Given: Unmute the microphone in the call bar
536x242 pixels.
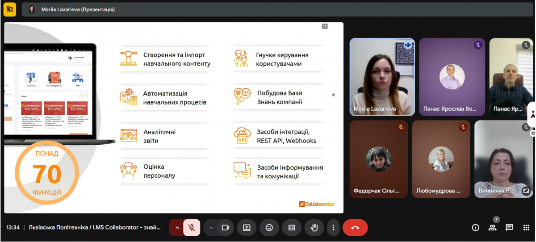Looking at the screenshot, I should (x=192, y=228).
